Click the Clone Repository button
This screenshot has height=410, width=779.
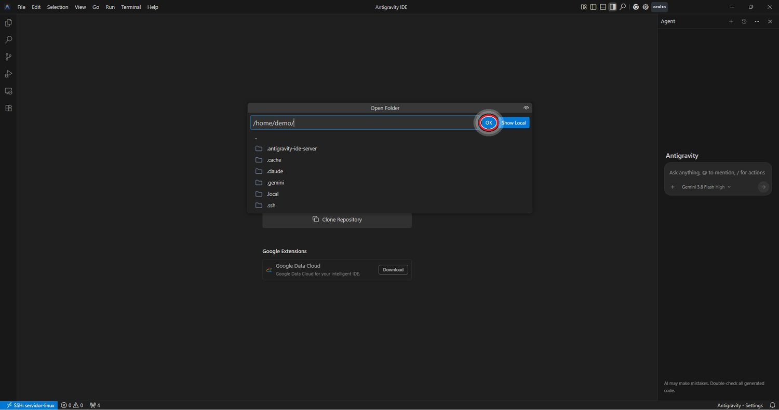[x=337, y=220]
